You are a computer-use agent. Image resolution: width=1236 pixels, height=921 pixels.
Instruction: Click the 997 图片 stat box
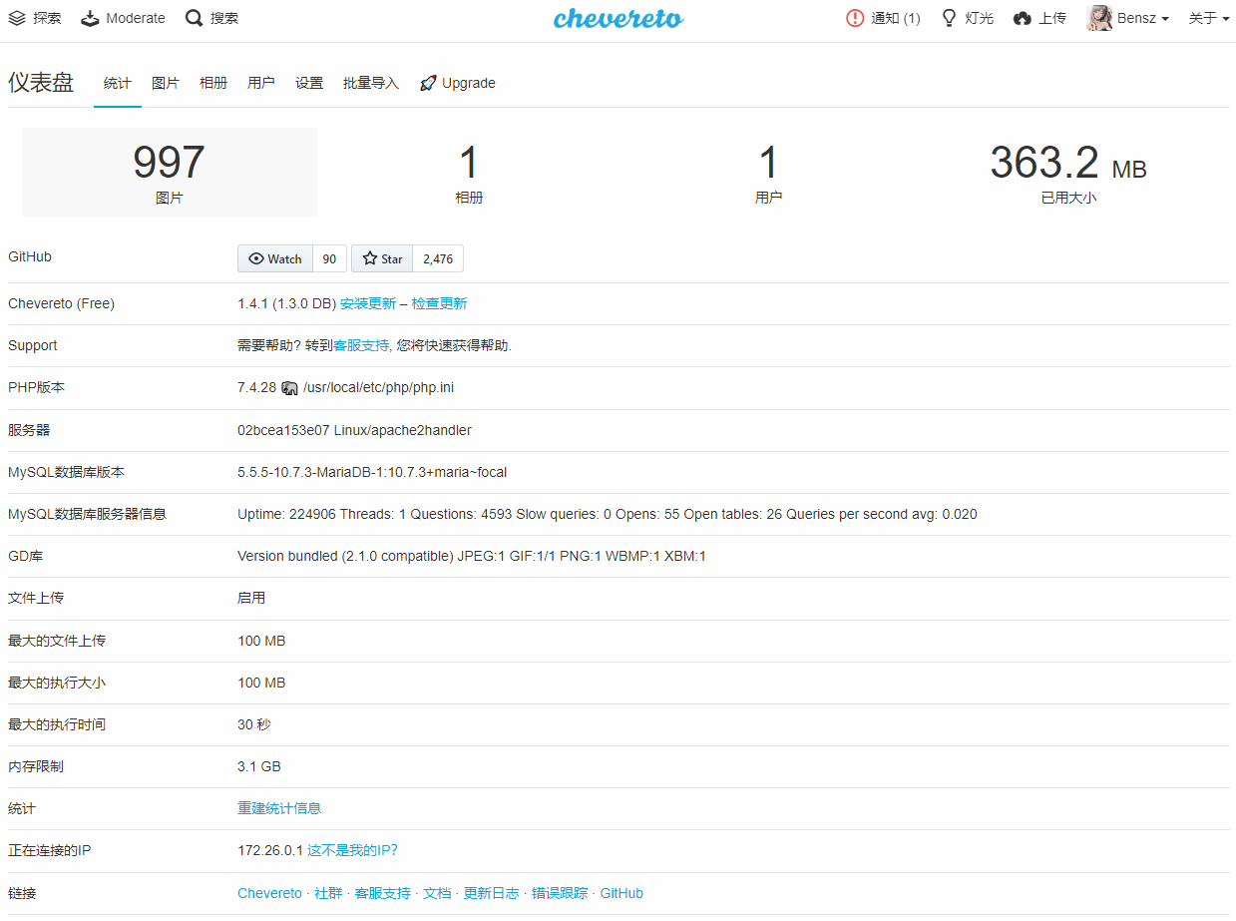170,172
